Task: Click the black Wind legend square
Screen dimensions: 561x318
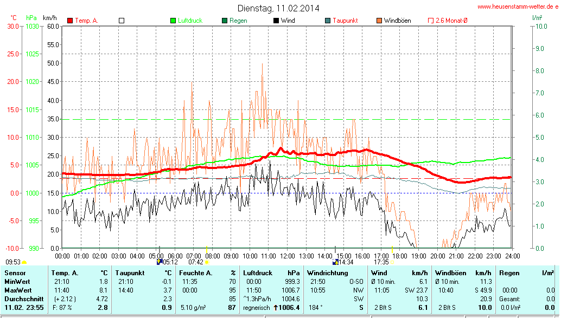Action: [x=276, y=21]
